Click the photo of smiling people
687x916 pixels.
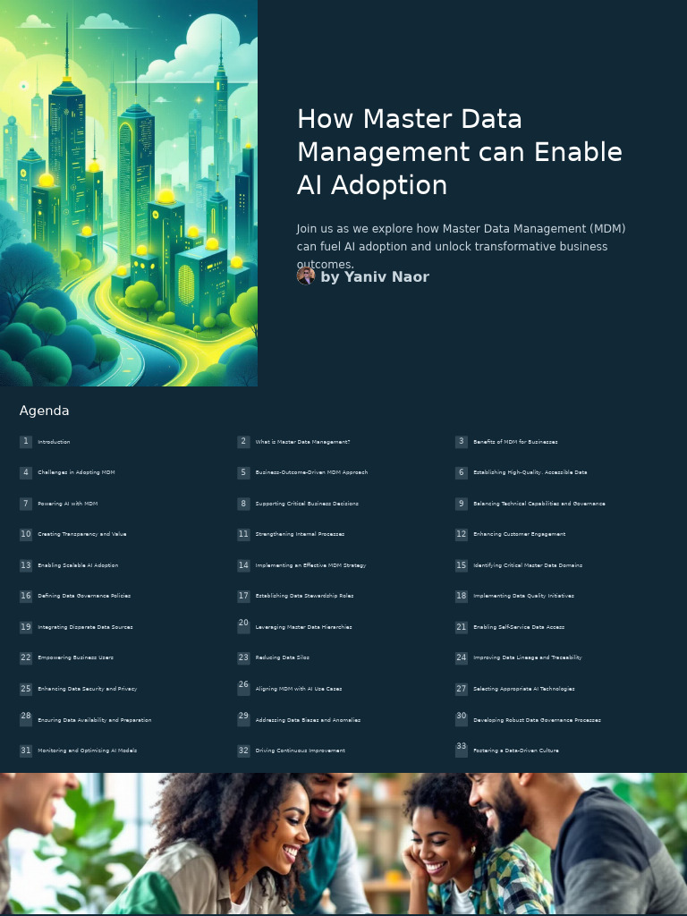point(343,844)
